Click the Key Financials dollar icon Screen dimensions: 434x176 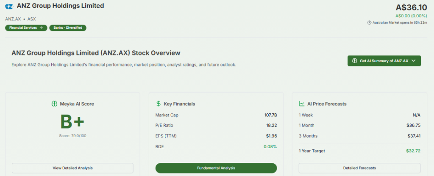pyautogui.click(x=159, y=104)
